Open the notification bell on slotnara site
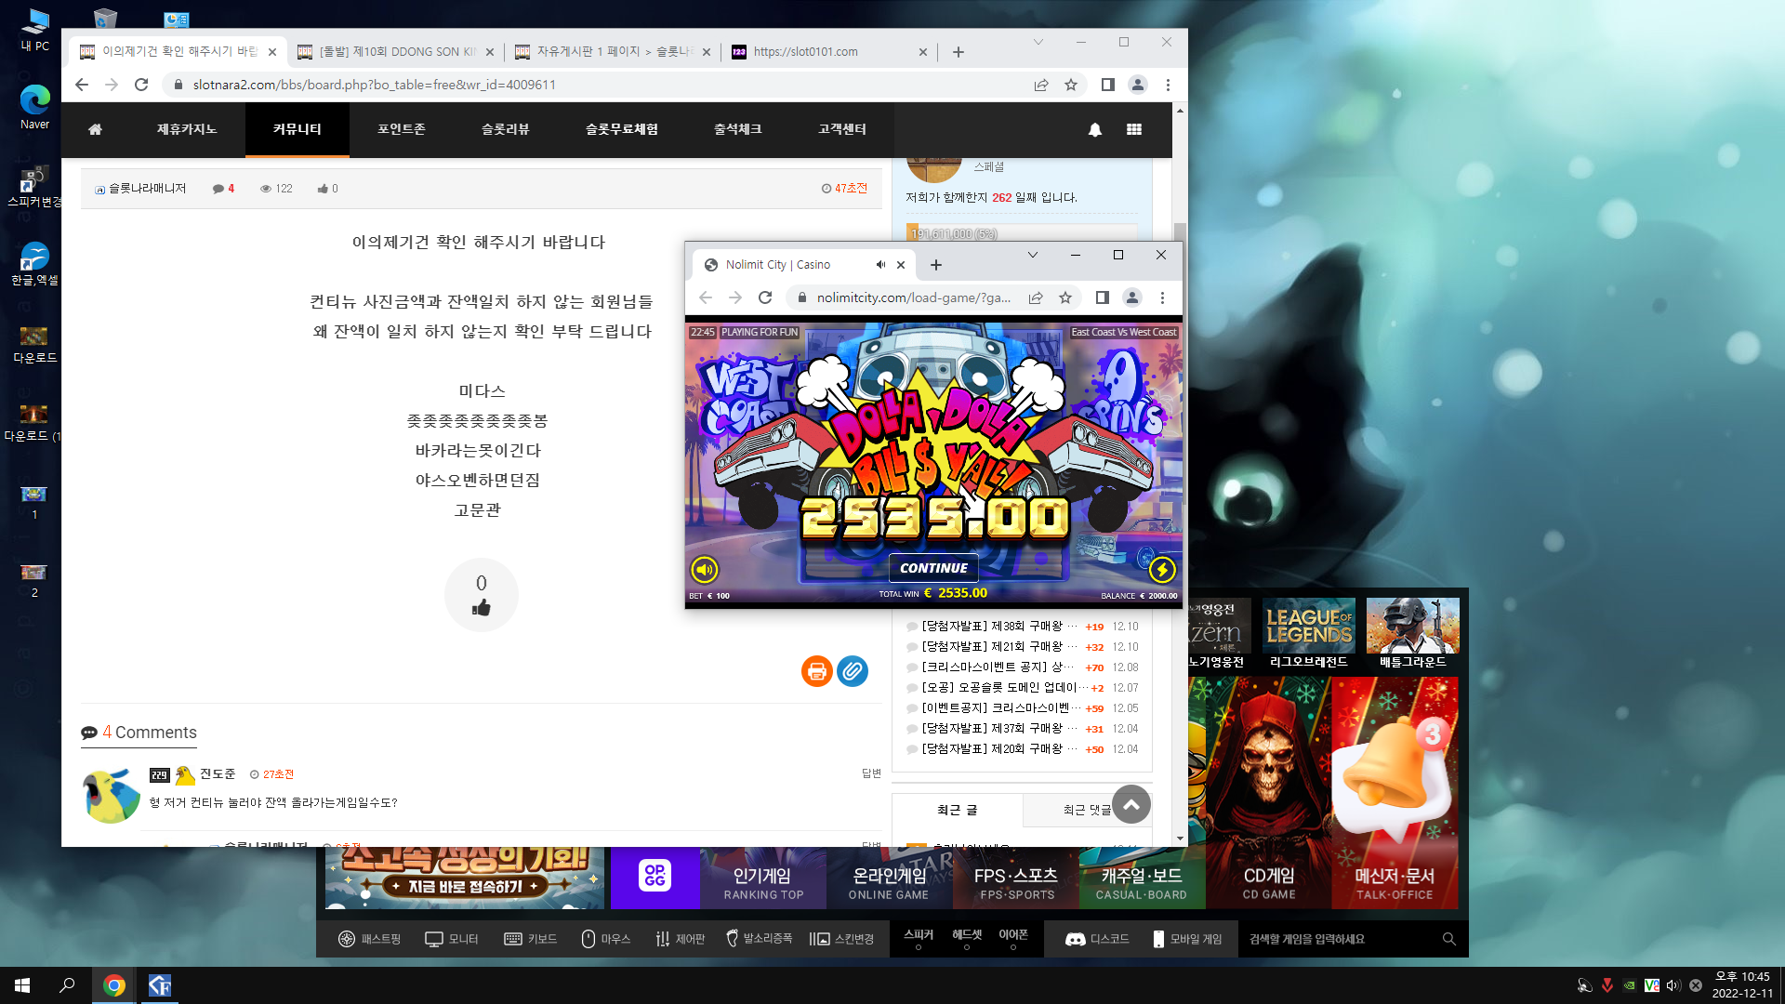1785x1004 pixels. [1095, 129]
